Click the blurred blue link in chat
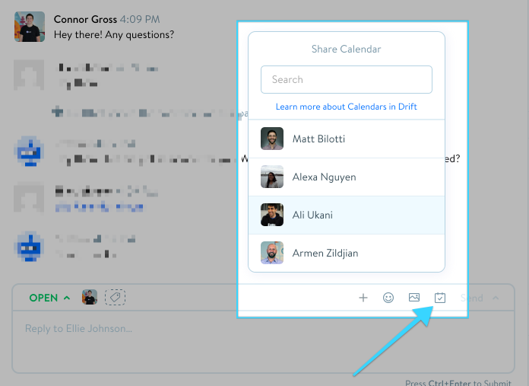529x386 pixels. pyautogui.click(x=99, y=206)
